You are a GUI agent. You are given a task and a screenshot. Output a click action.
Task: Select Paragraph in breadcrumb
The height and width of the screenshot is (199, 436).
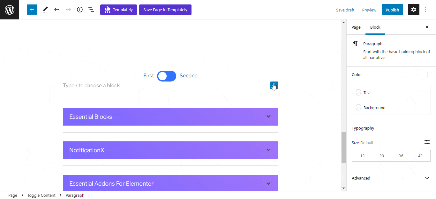pyautogui.click(x=75, y=195)
